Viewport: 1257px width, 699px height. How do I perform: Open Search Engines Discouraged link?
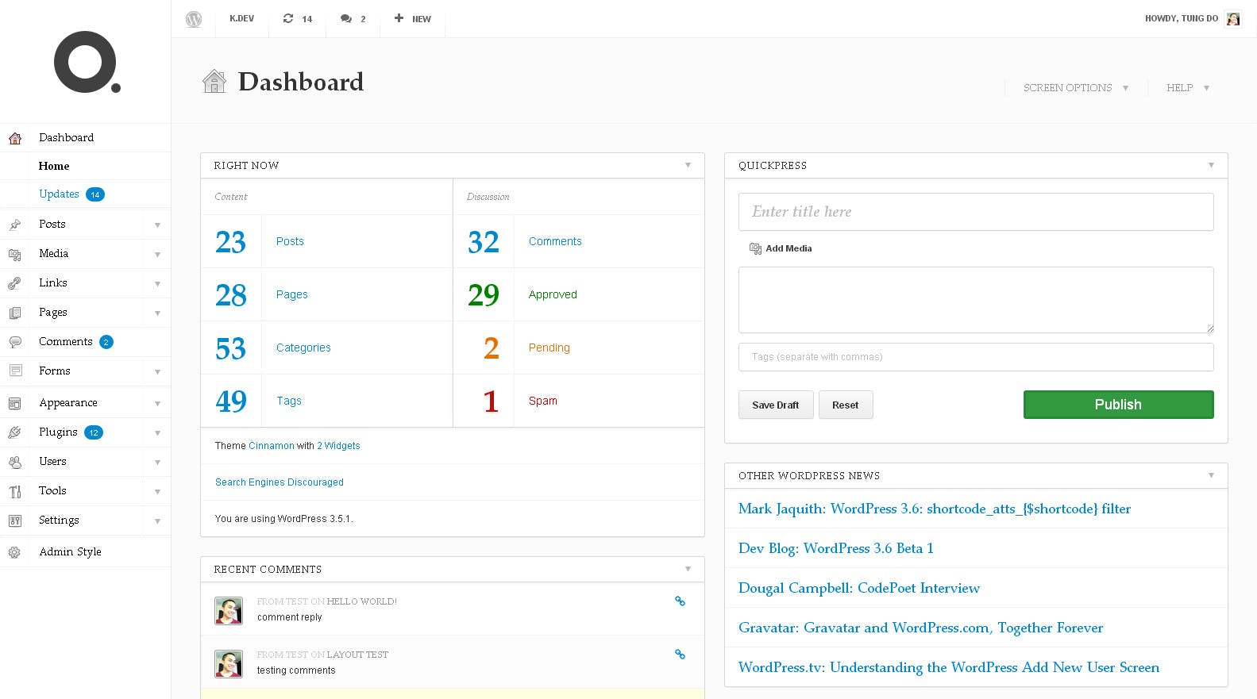point(280,482)
